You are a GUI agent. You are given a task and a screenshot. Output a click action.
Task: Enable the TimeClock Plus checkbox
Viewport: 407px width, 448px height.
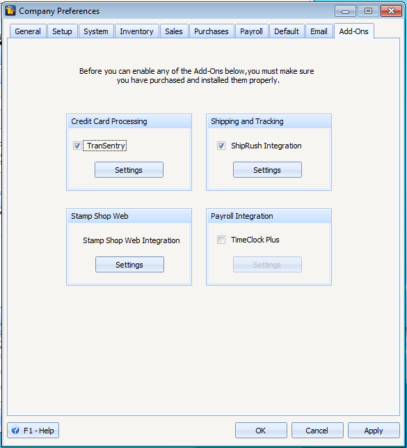click(x=221, y=240)
